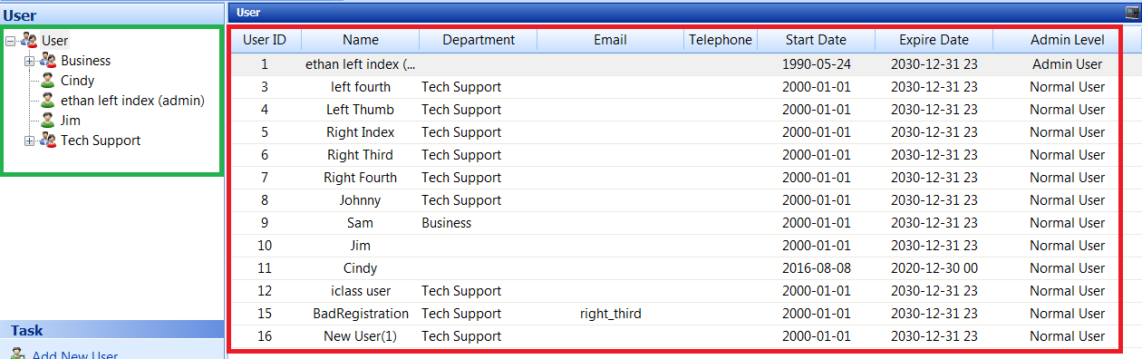Click the Cindy user icon in tree
The width and height of the screenshot is (1142, 359).
point(48,81)
